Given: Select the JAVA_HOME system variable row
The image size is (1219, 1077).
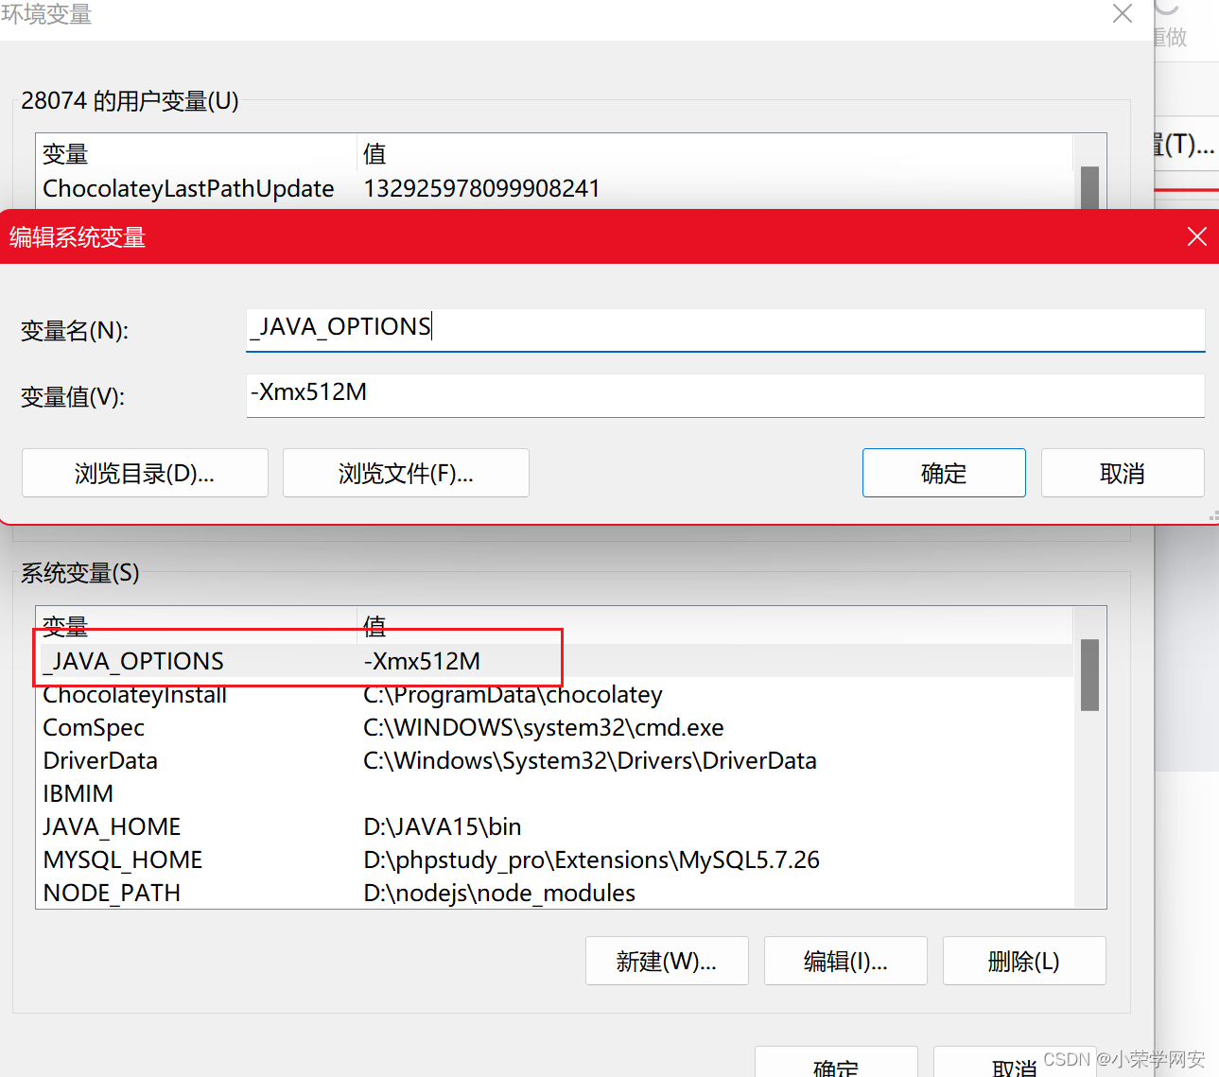Looking at the screenshot, I should point(554,826).
